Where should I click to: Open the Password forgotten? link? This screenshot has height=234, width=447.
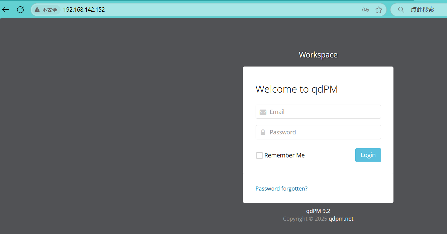pyautogui.click(x=281, y=189)
